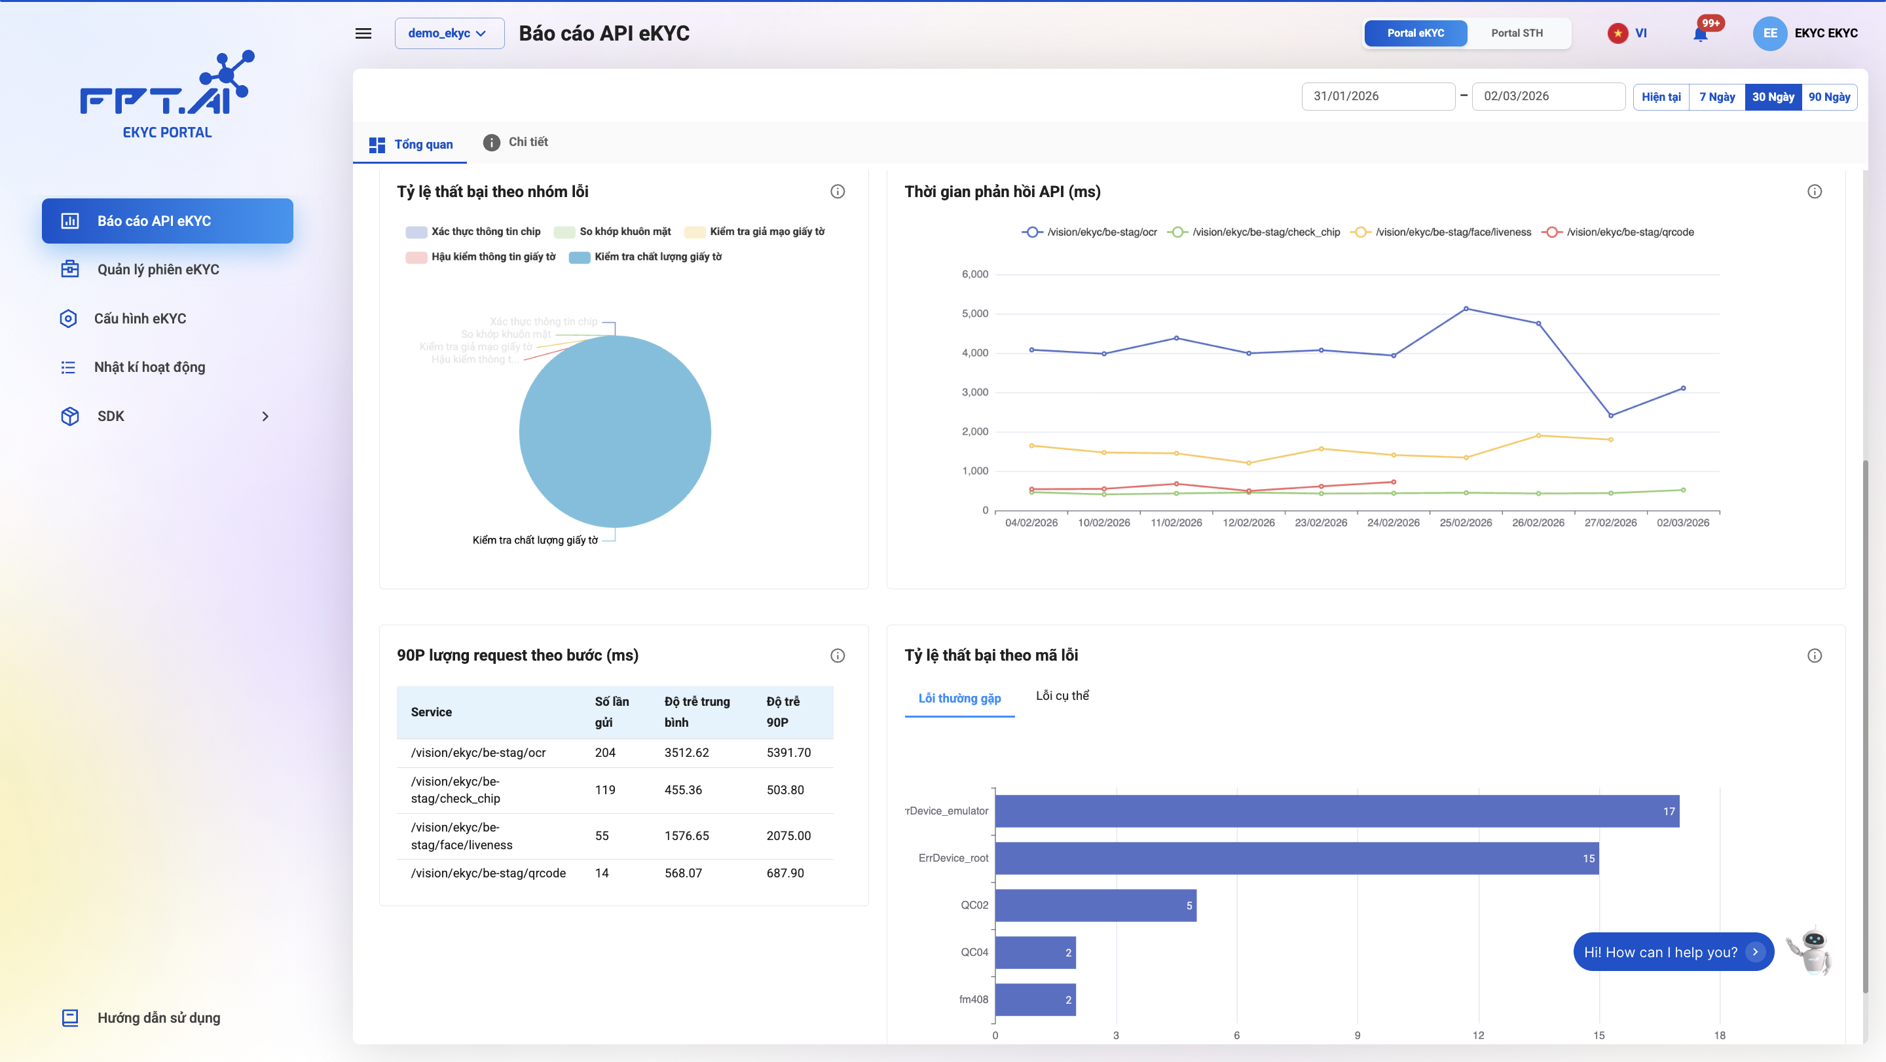Switch to Portal STH toggle
1886x1062 pixels.
coord(1516,33)
